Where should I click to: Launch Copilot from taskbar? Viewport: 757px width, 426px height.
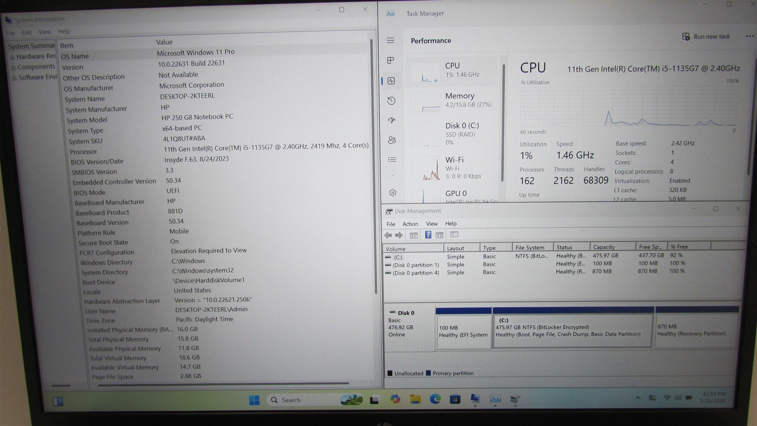coord(395,399)
